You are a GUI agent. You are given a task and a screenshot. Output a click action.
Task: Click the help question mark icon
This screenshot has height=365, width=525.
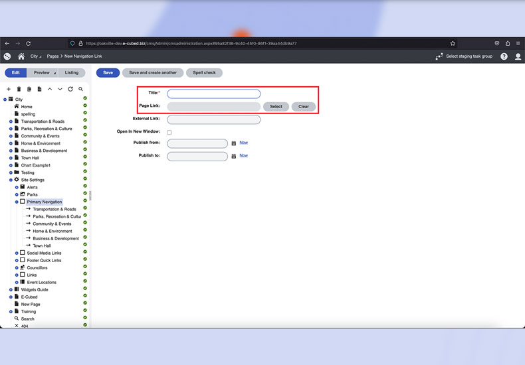pos(504,57)
